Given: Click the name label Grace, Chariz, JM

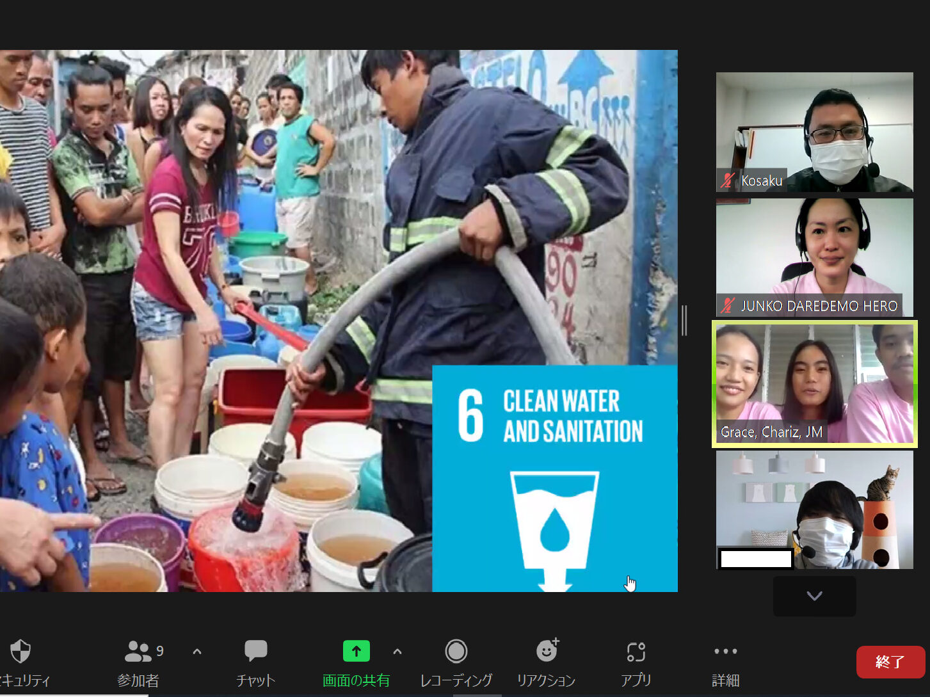Looking at the screenshot, I should point(771,432).
